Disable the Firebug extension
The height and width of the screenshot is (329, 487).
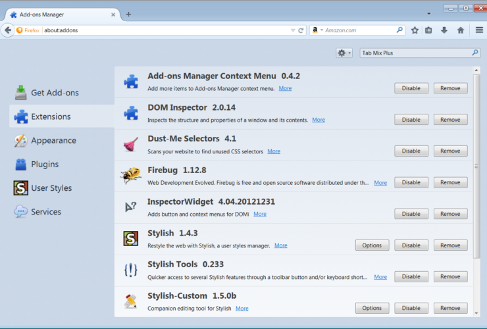coord(411,182)
